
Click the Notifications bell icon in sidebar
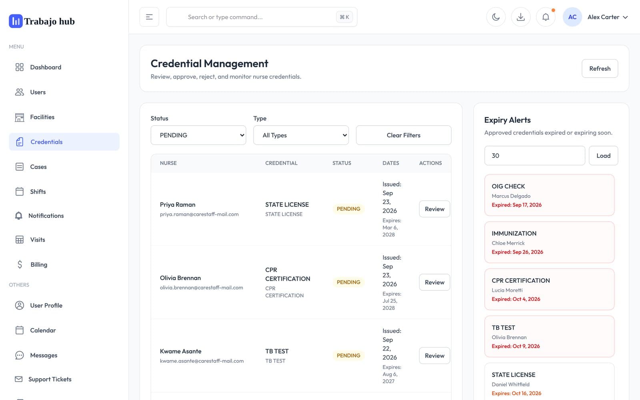(18, 216)
